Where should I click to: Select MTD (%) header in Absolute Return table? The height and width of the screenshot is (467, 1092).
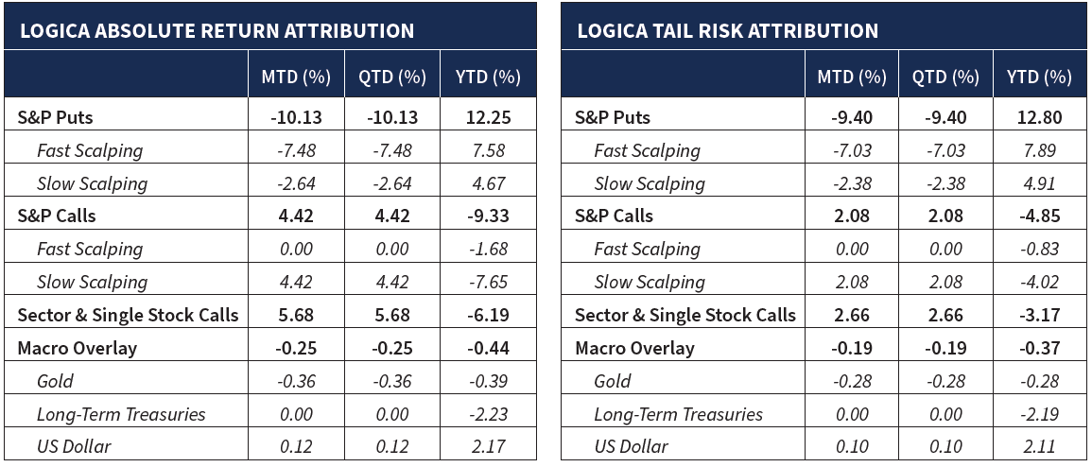click(295, 77)
